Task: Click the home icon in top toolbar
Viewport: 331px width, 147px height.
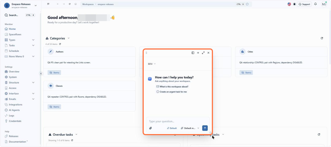Action: [76, 4]
